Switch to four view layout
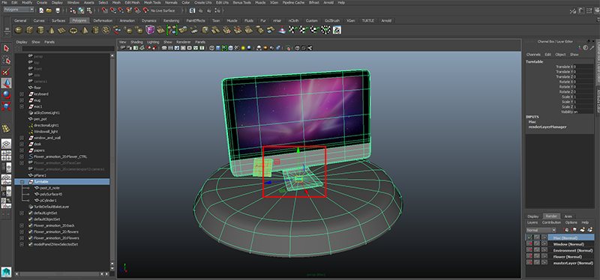 click(x=6, y=156)
